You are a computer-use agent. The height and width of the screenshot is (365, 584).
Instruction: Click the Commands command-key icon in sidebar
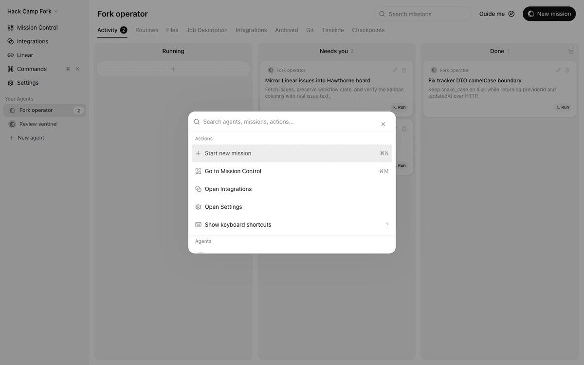pos(11,69)
